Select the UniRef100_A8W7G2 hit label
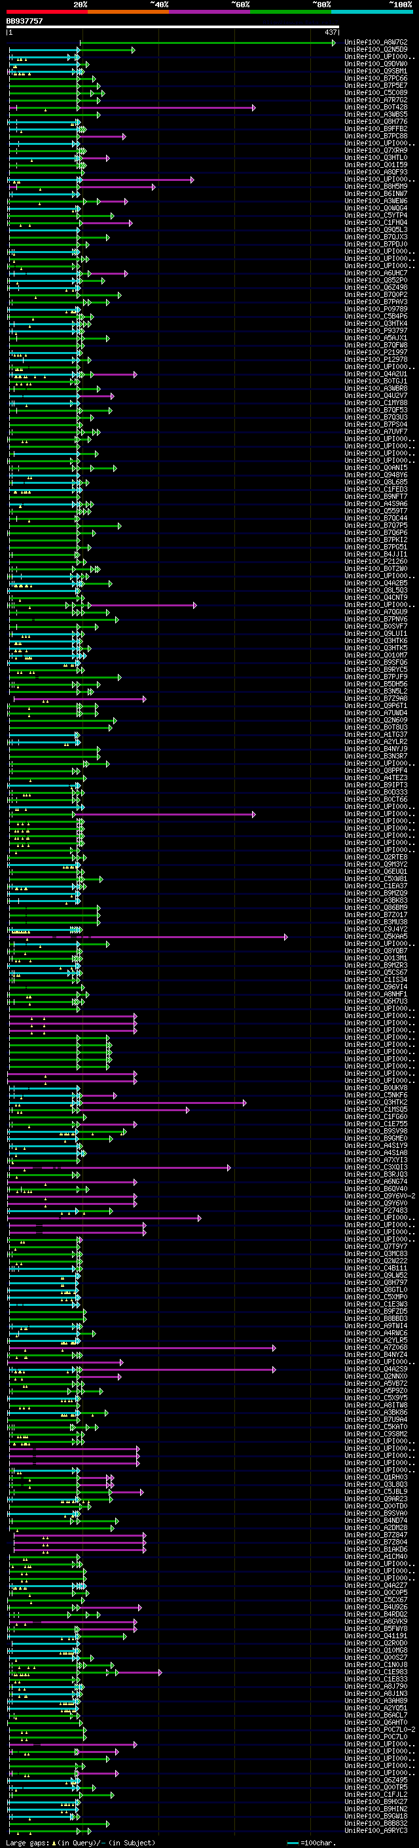Image resolution: width=419 pixels, height=1848 pixels. point(376,43)
